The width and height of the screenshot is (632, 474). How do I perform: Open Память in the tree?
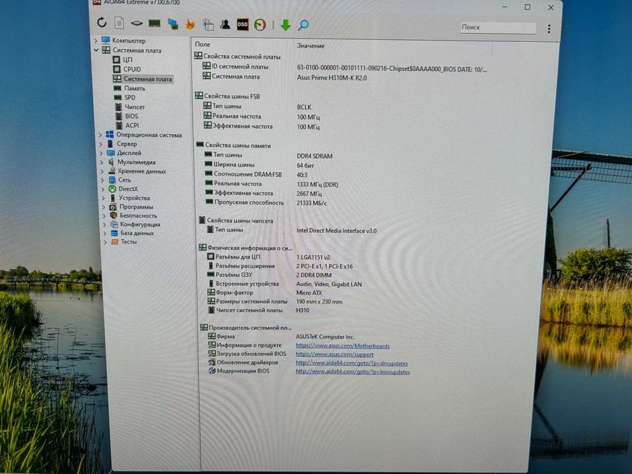(135, 88)
